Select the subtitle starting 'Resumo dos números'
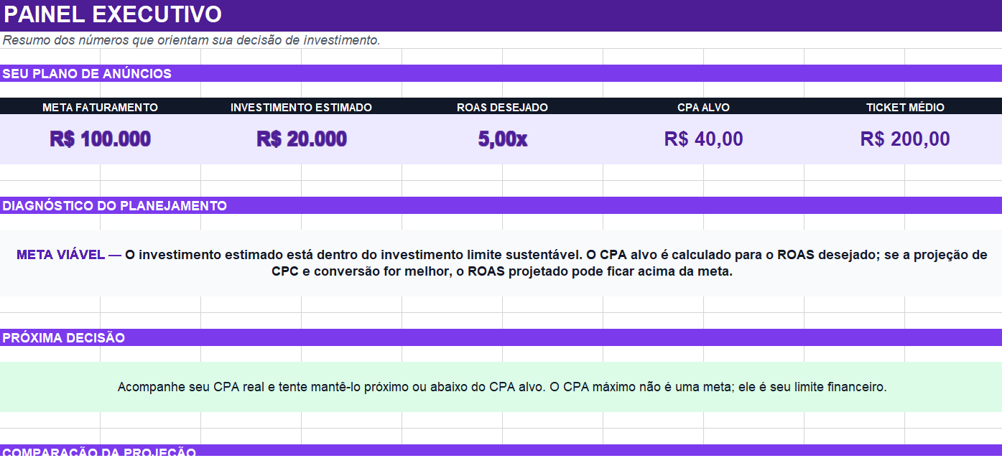Image resolution: width=1002 pixels, height=458 pixels. point(191,40)
